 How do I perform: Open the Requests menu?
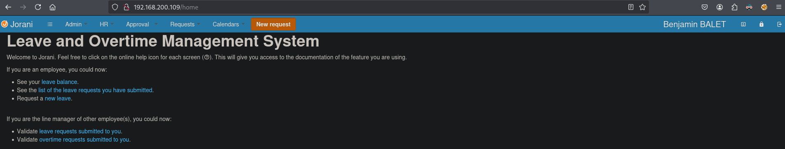point(185,24)
